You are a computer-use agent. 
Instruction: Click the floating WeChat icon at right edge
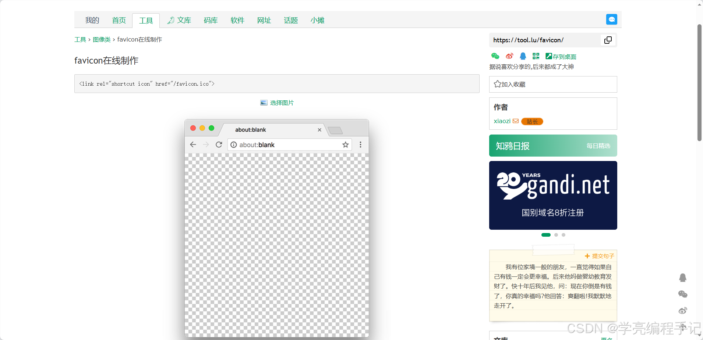pos(683,294)
